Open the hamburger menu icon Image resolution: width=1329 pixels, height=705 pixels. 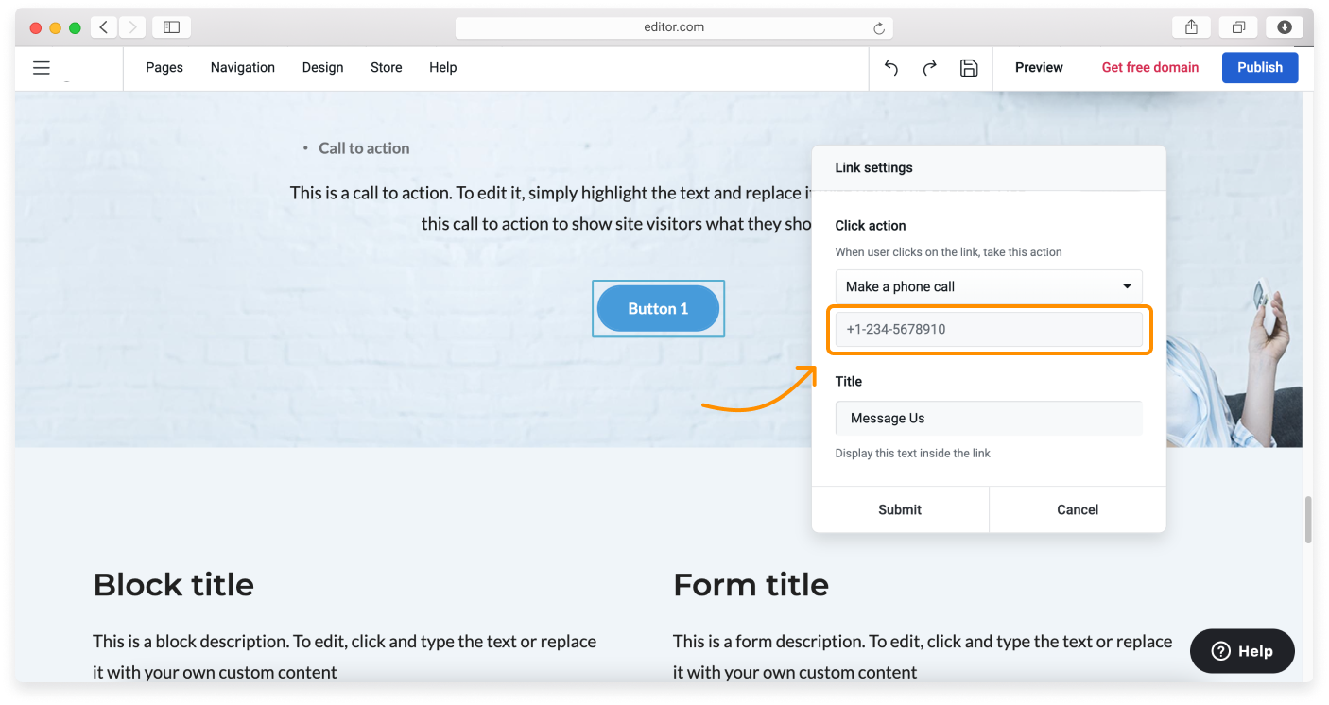click(x=42, y=68)
